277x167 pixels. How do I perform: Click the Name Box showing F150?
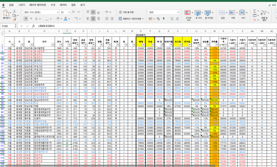(x=7, y=26)
